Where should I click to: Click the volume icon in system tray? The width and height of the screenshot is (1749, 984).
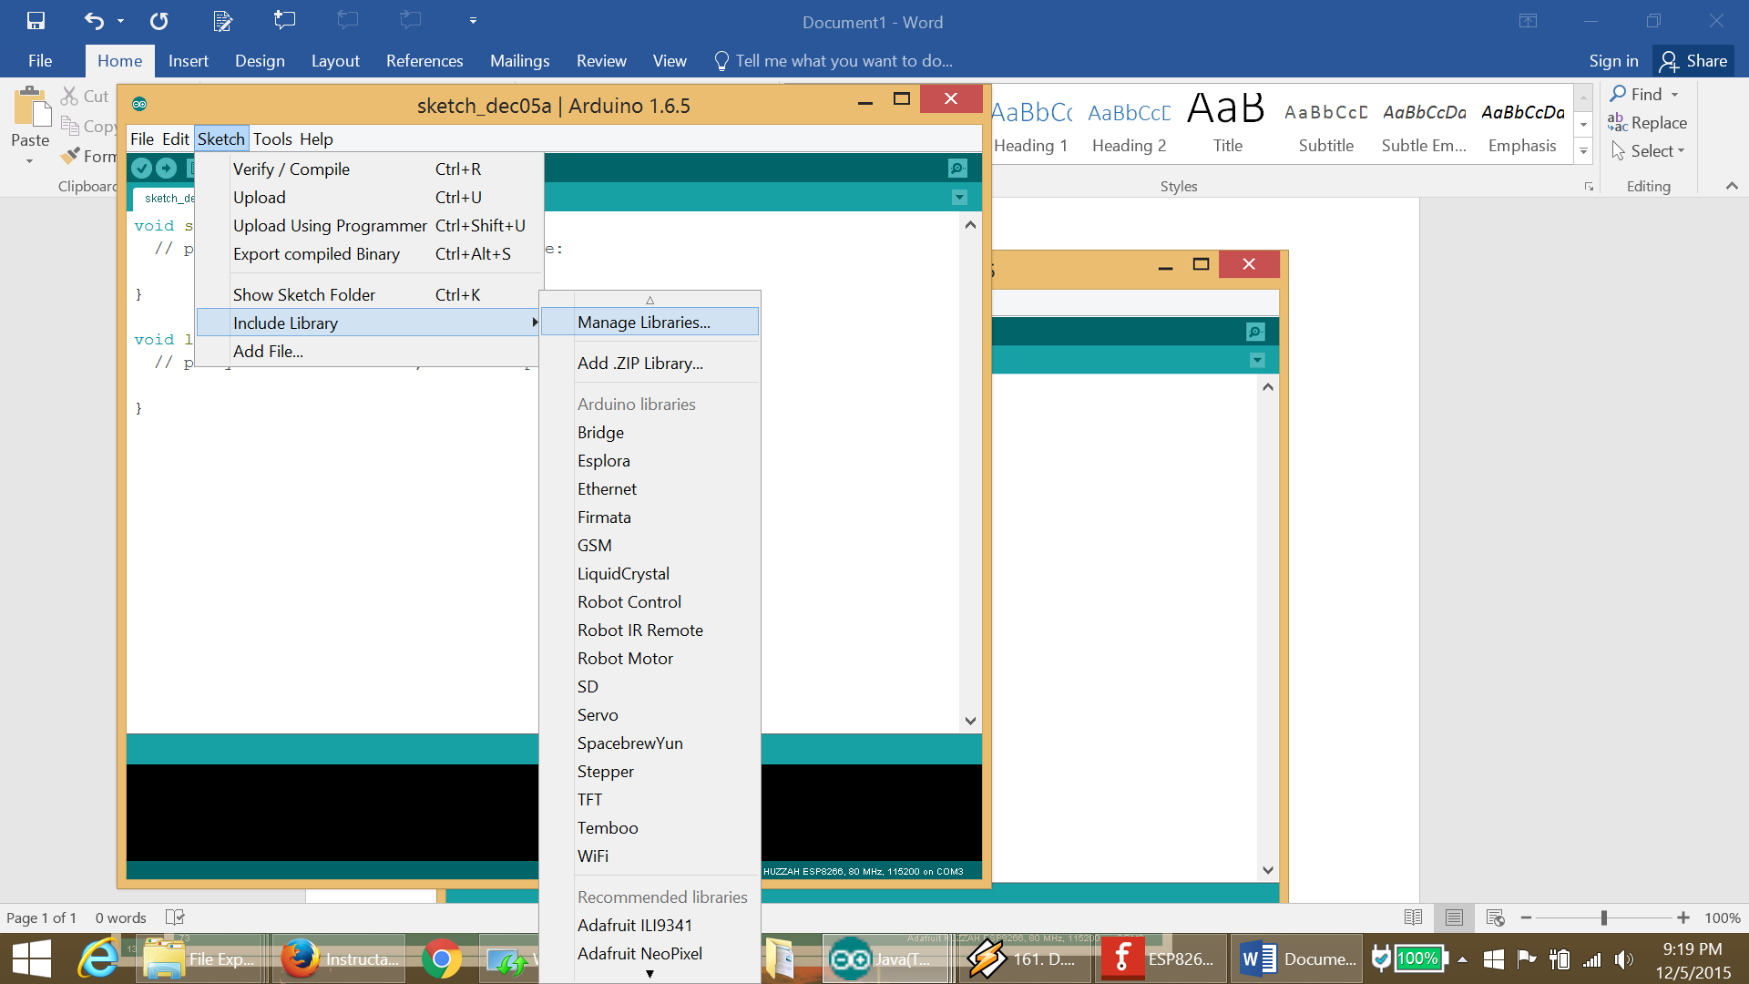[1623, 958]
